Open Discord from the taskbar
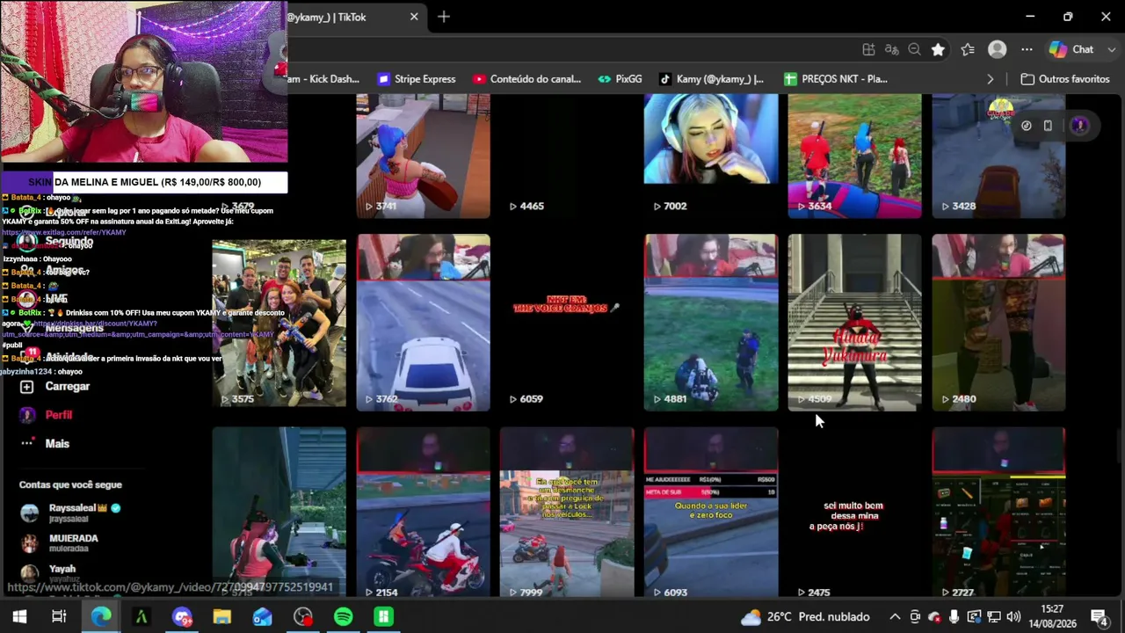Screen dimensions: 1125x633 [x=182, y=617]
